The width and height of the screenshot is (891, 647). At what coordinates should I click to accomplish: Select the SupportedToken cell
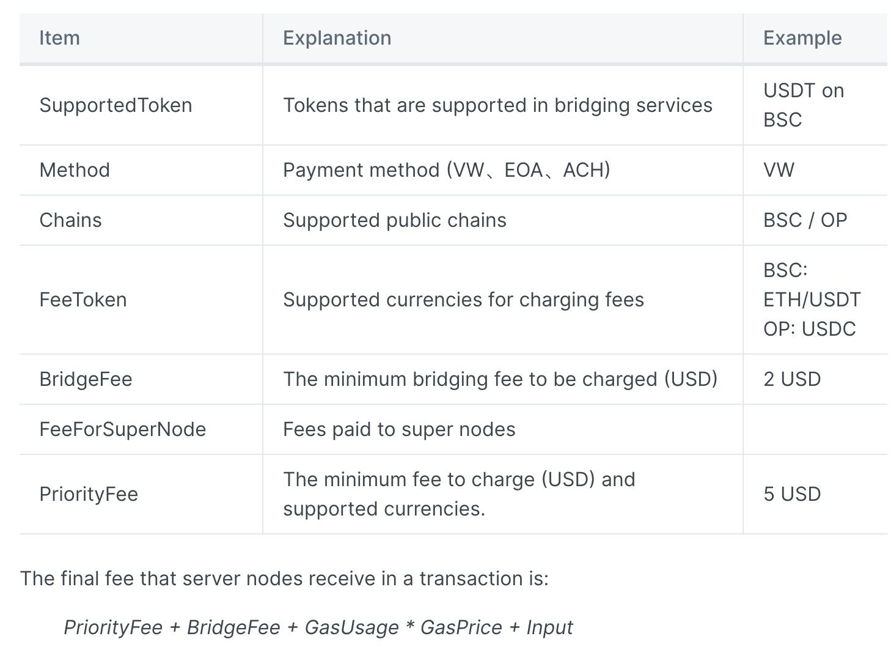click(x=116, y=105)
